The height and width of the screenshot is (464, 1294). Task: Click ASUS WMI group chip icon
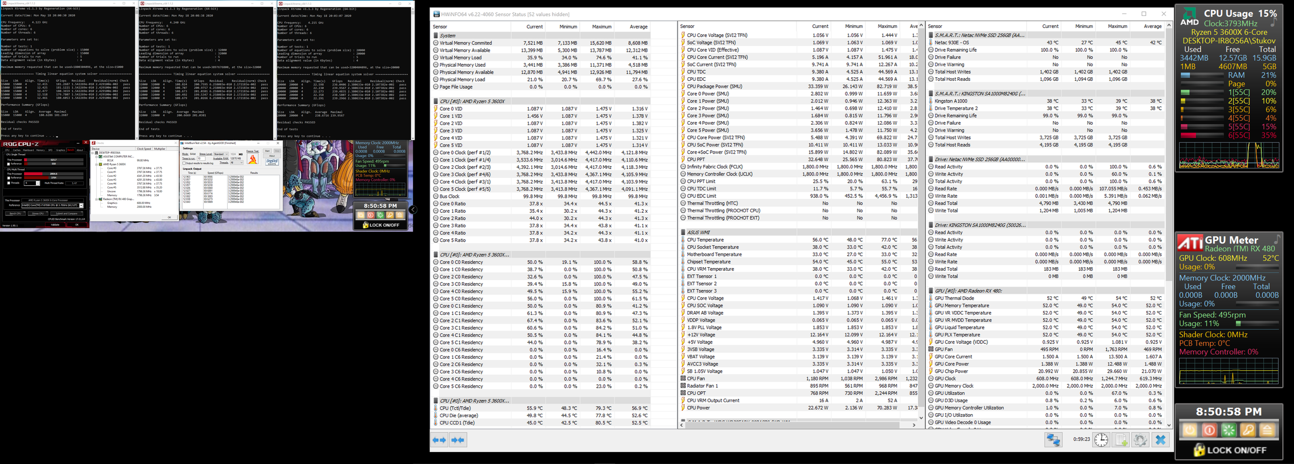[x=683, y=232]
